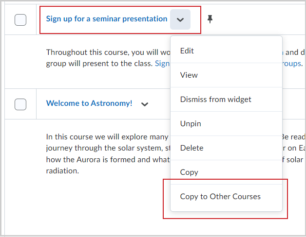Click the link ending in 'roups.'
Screen dimensions: 306x237
click(x=292, y=63)
